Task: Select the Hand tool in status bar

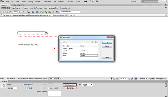Action: click(x=114, y=79)
